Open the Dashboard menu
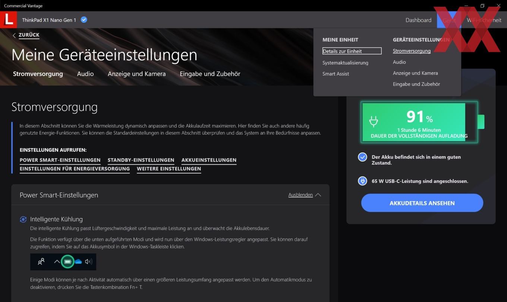 418,20
